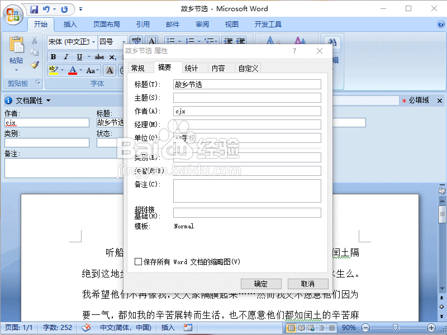Click the Save icon in quick access toolbar
Screen dimensions: 447x335
point(34,9)
